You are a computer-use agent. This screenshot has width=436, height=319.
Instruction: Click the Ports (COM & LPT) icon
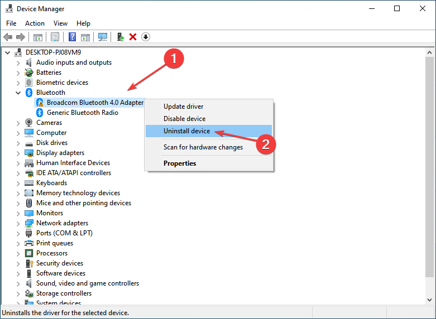coord(28,233)
